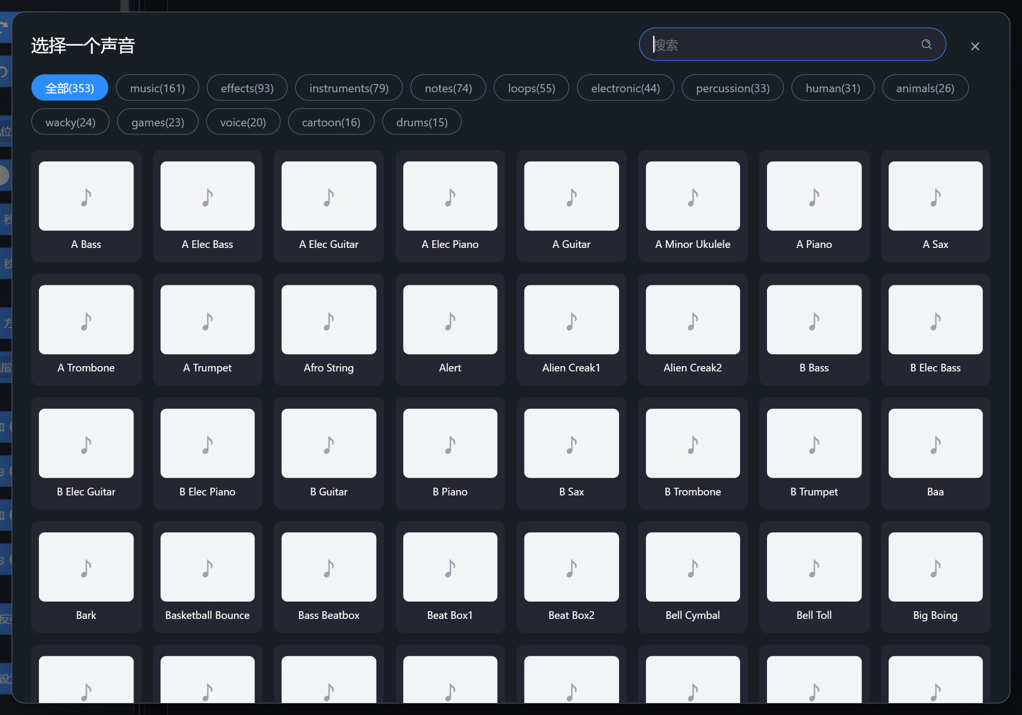Close the sound picker dialog
1022x715 pixels.
[x=975, y=46]
